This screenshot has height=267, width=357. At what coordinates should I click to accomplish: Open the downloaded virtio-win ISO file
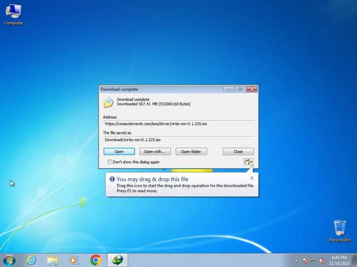pos(119,152)
